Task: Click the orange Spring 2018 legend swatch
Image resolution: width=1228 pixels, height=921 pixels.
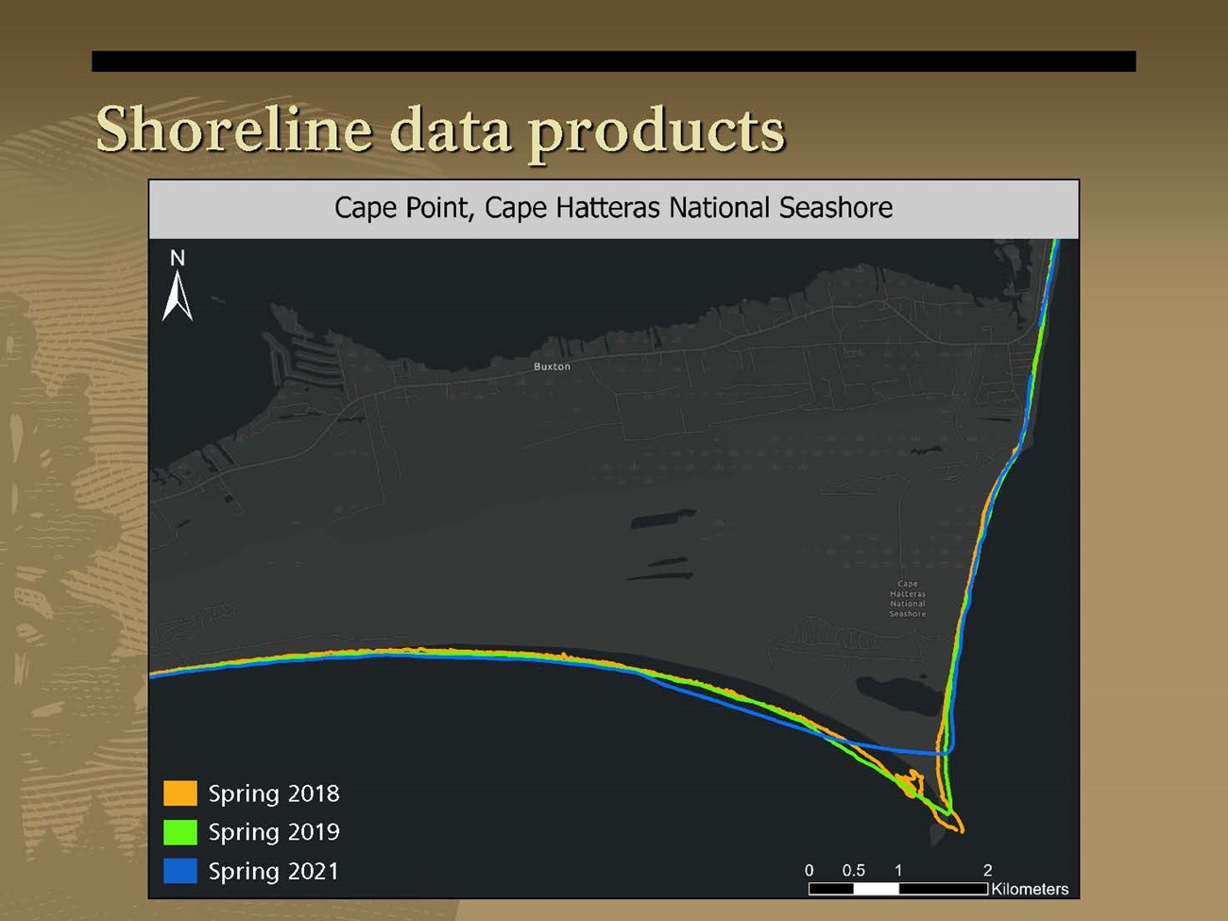Action: (x=180, y=793)
